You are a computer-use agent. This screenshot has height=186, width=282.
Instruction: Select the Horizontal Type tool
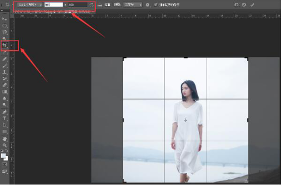(5, 118)
